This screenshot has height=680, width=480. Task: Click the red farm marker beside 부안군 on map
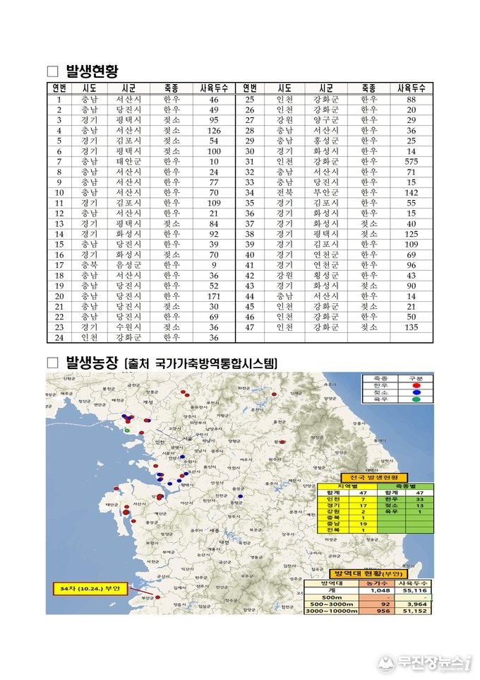click(x=157, y=597)
